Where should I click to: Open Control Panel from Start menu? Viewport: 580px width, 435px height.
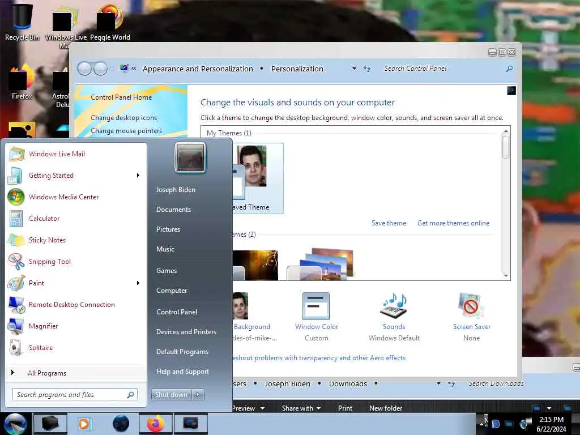177,312
